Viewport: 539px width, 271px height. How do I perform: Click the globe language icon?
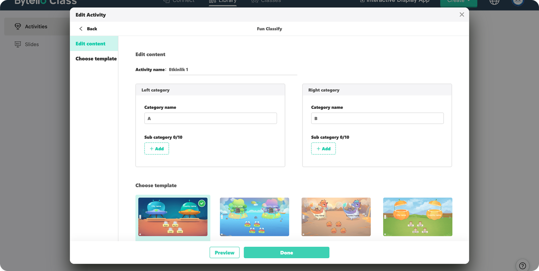point(494,2)
